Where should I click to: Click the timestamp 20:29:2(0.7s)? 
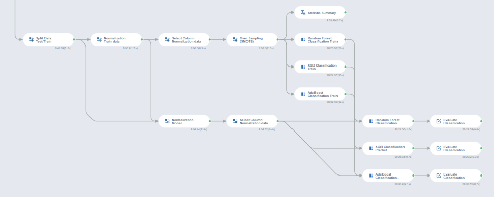pos(470,157)
